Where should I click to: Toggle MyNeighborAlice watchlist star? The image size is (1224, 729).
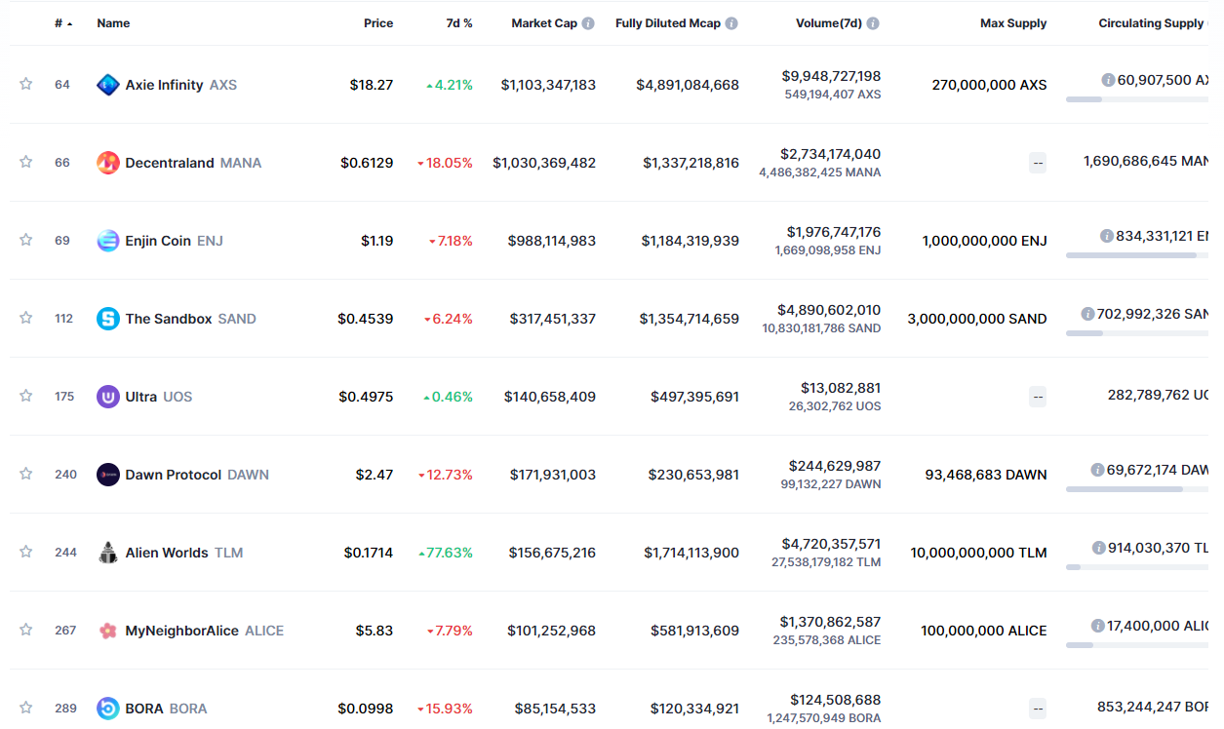[25, 630]
